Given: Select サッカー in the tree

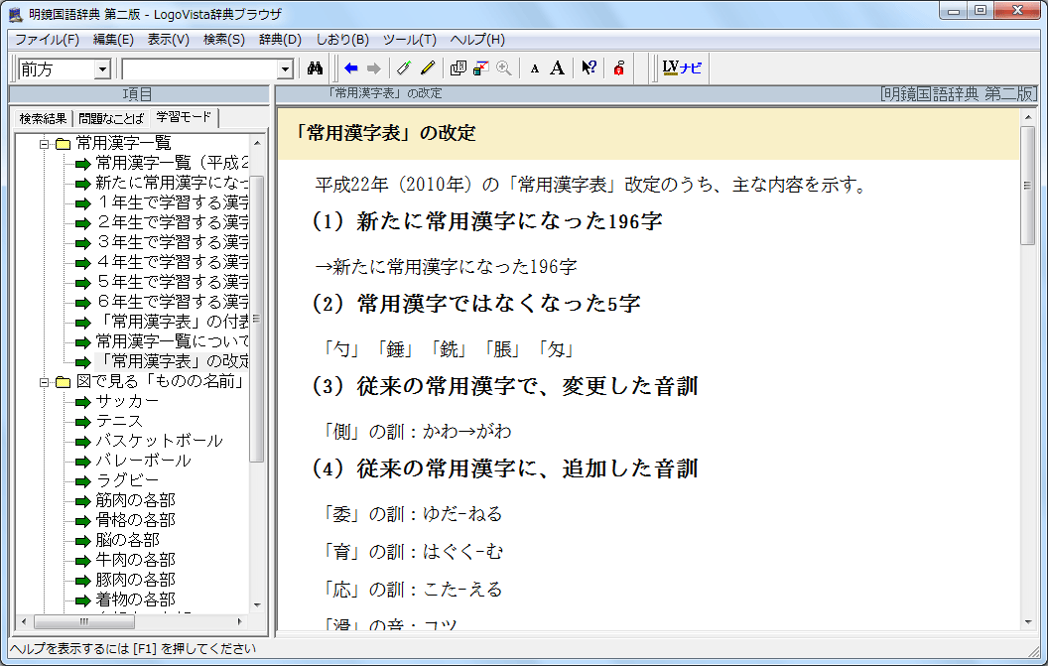Looking at the screenshot, I should point(127,401).
